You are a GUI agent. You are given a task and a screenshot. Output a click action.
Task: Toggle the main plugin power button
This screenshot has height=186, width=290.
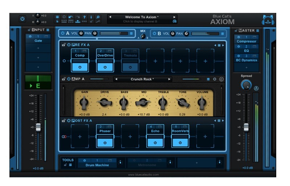(x=22, y=19)
